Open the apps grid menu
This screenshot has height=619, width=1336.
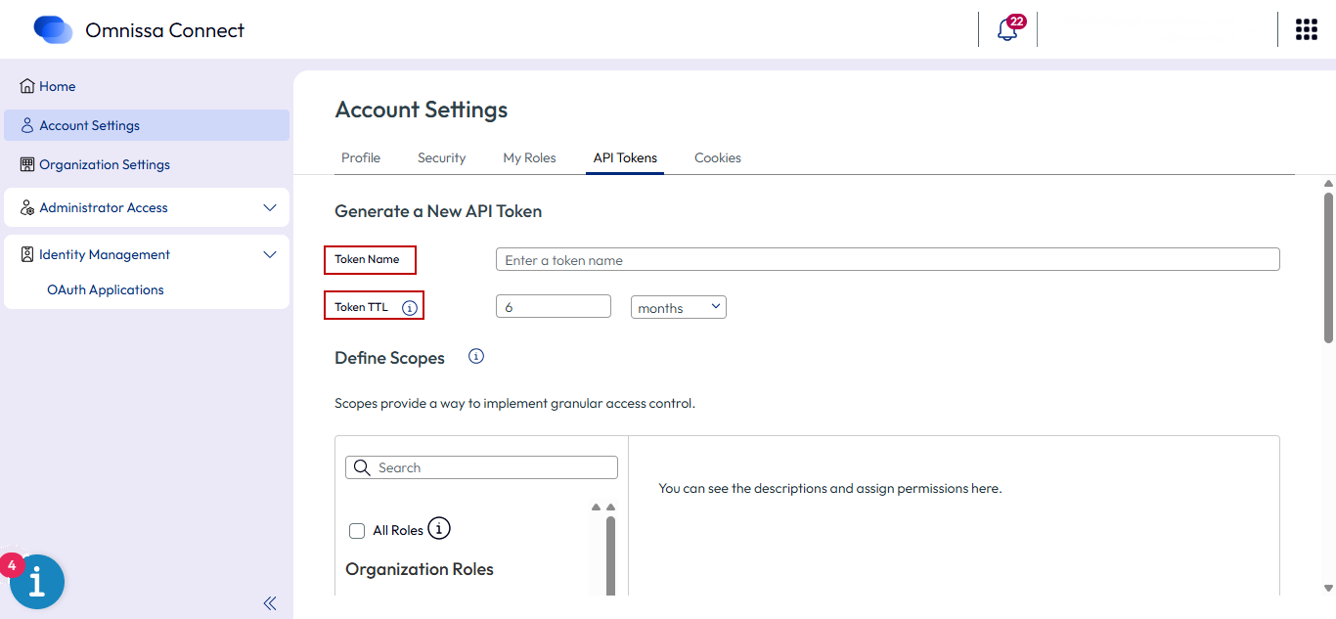coord(1306,29)
